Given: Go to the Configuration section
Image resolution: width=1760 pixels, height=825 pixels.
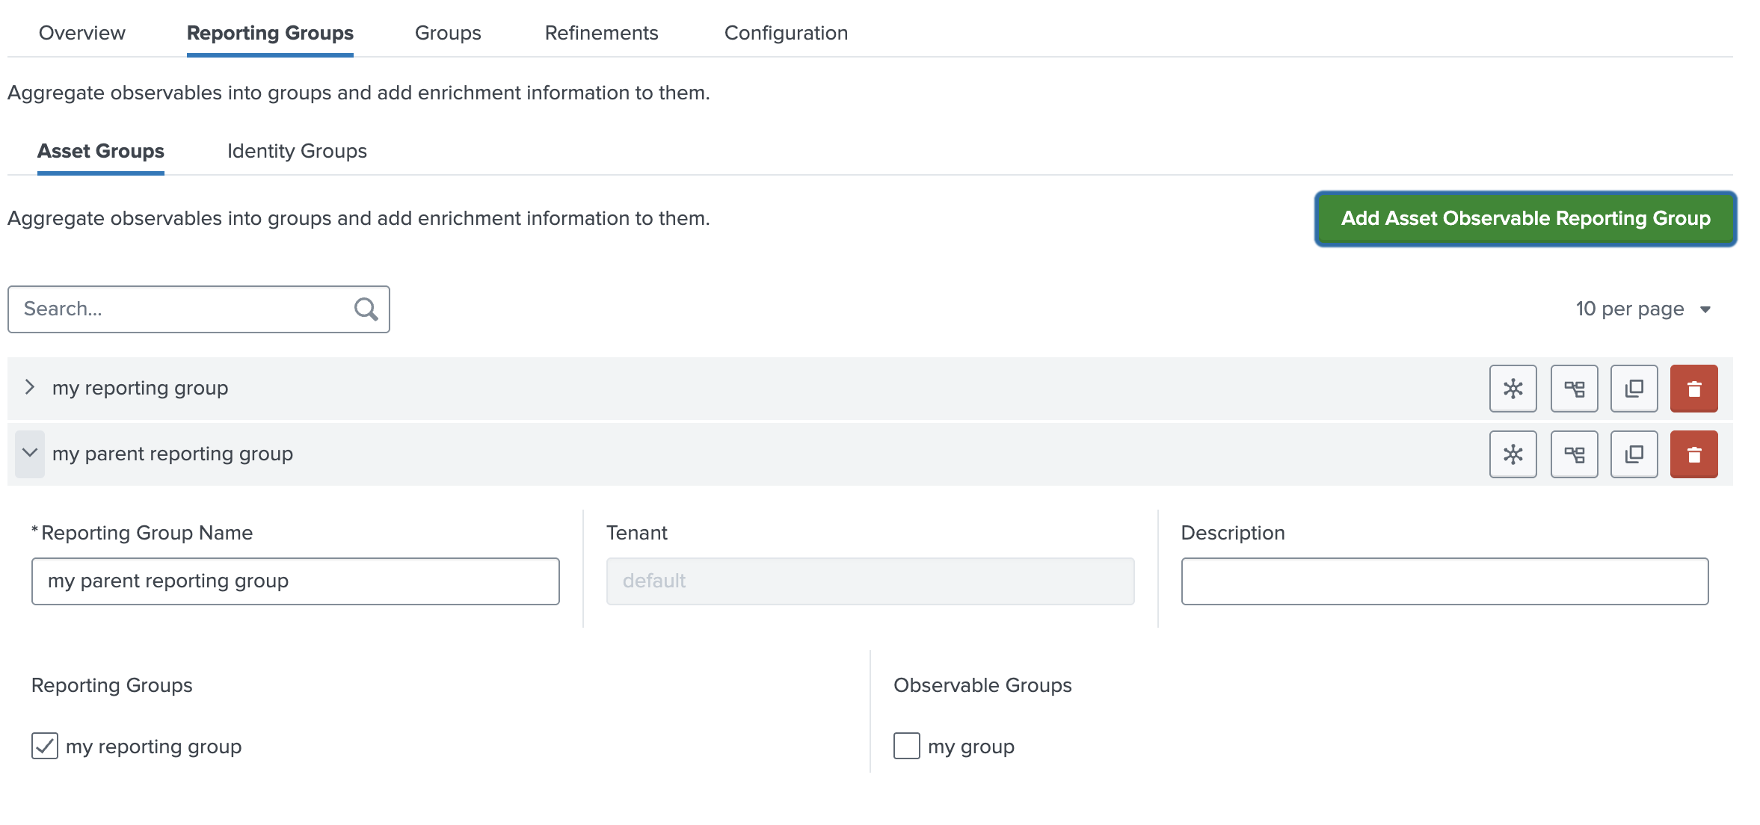Looking at the screenshot, I should pos(785,32).
